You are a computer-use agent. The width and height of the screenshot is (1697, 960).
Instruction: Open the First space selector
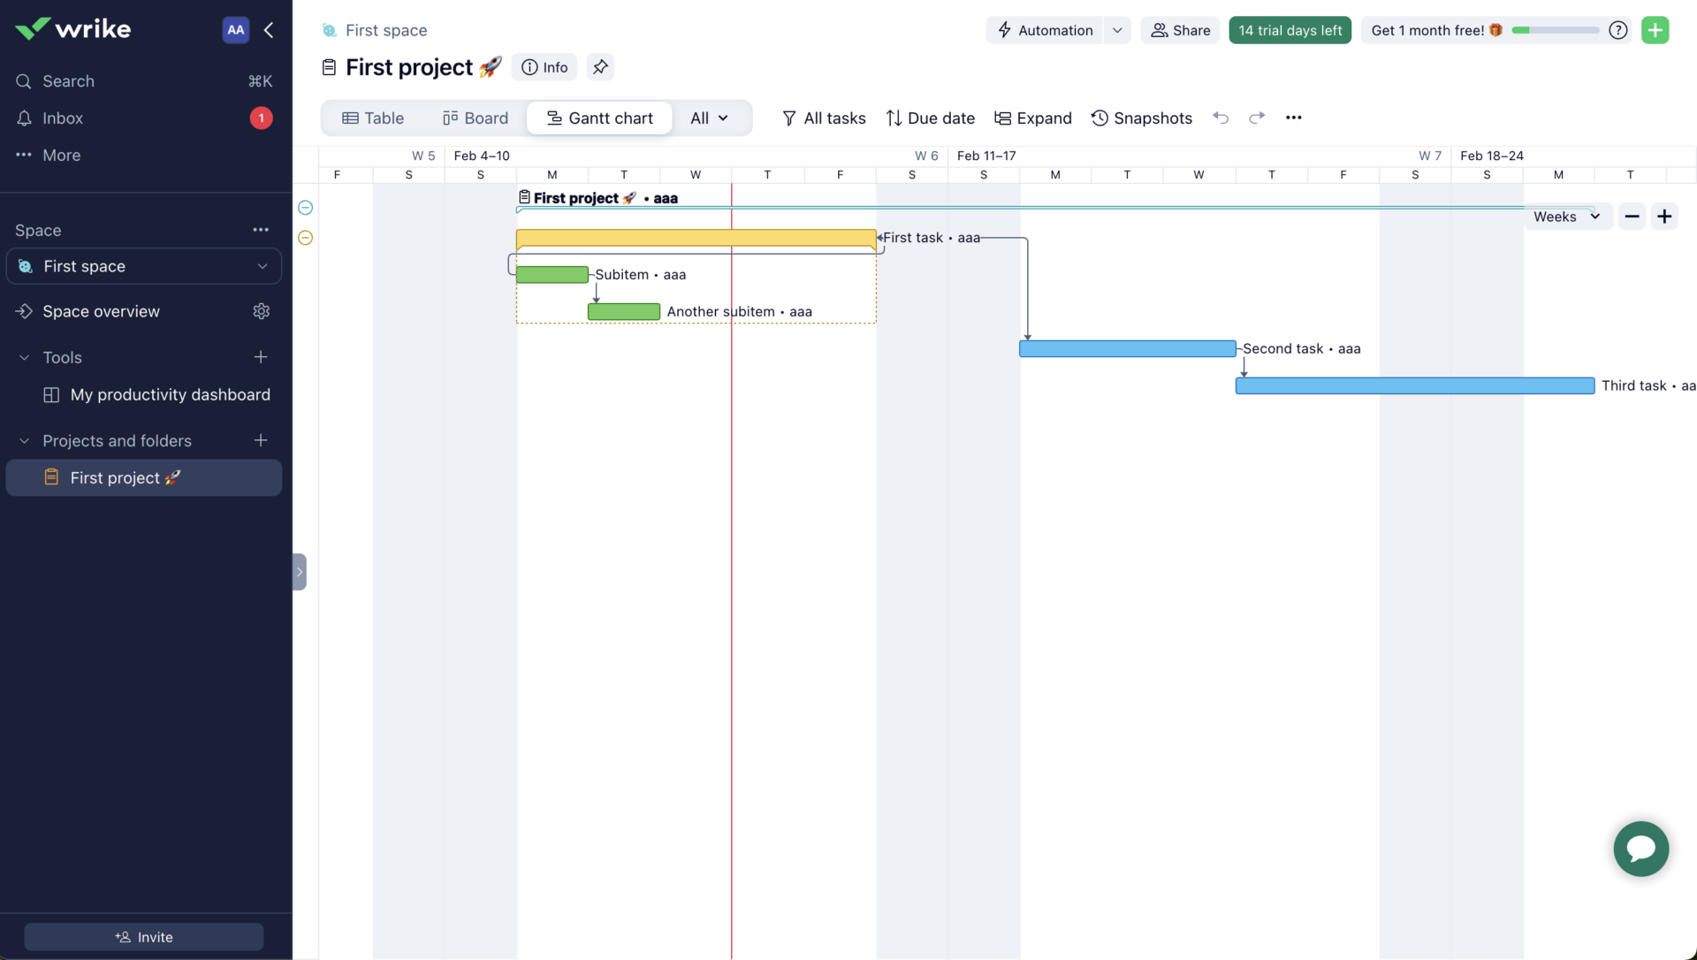click(143, 266)
